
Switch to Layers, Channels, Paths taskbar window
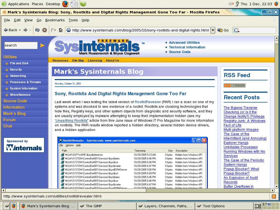pos(166,206)
